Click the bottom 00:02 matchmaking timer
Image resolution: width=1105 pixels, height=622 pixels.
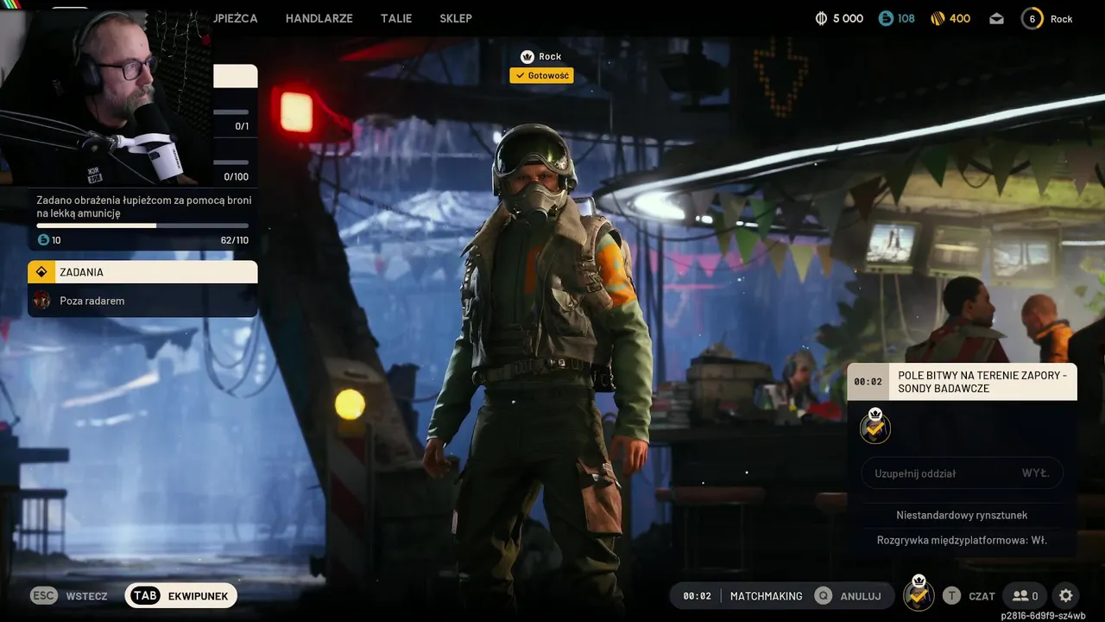pos(697,596)
